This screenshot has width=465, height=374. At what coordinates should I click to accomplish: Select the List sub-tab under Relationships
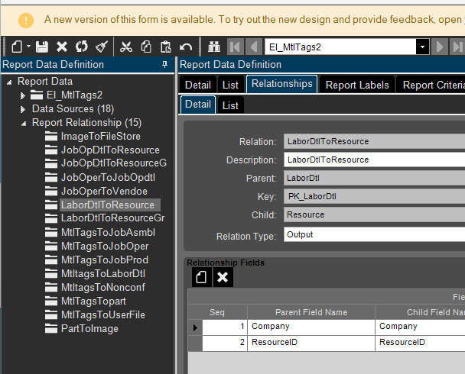coord(230,105)
